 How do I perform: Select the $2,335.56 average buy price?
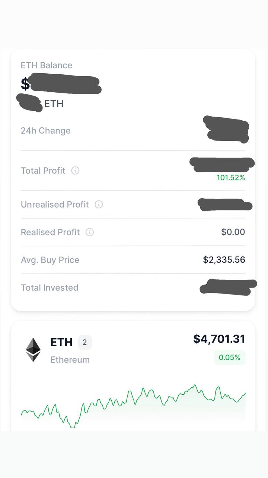point(224,260)
